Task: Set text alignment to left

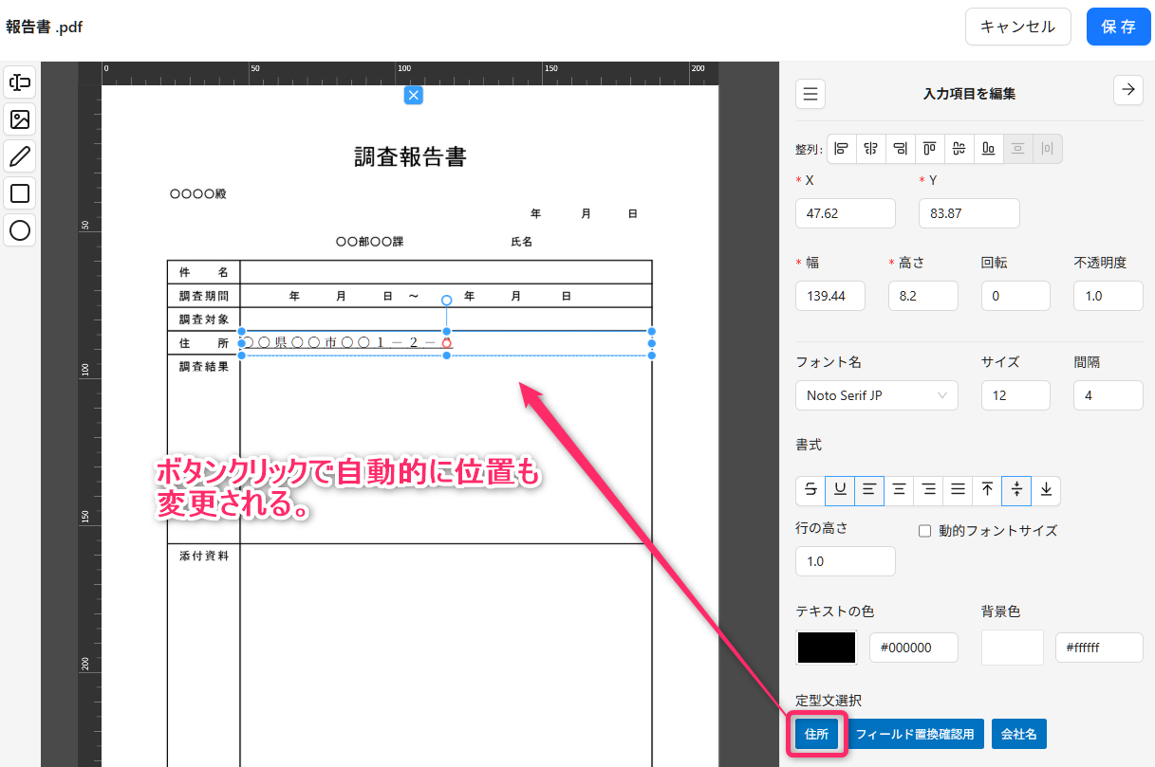Action: (x=869, y=490)
